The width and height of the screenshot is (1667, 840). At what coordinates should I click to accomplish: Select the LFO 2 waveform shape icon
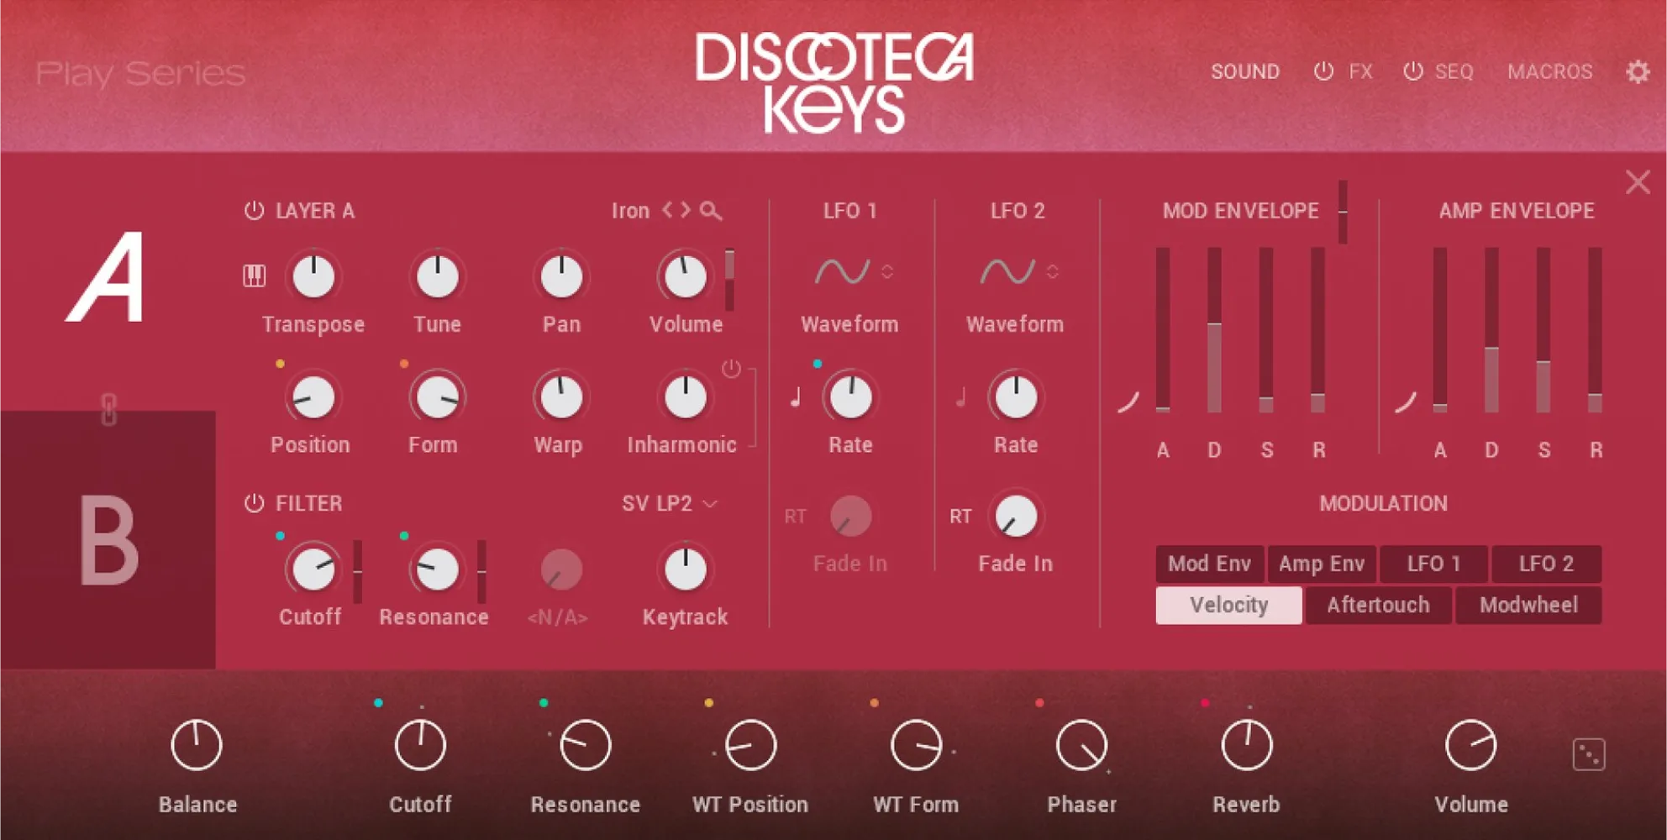pos(1008,270)
